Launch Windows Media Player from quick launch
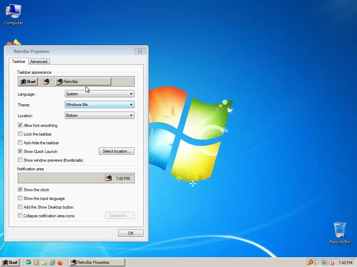357x267 pixels. pyautogui.click(x=36, y=262)
